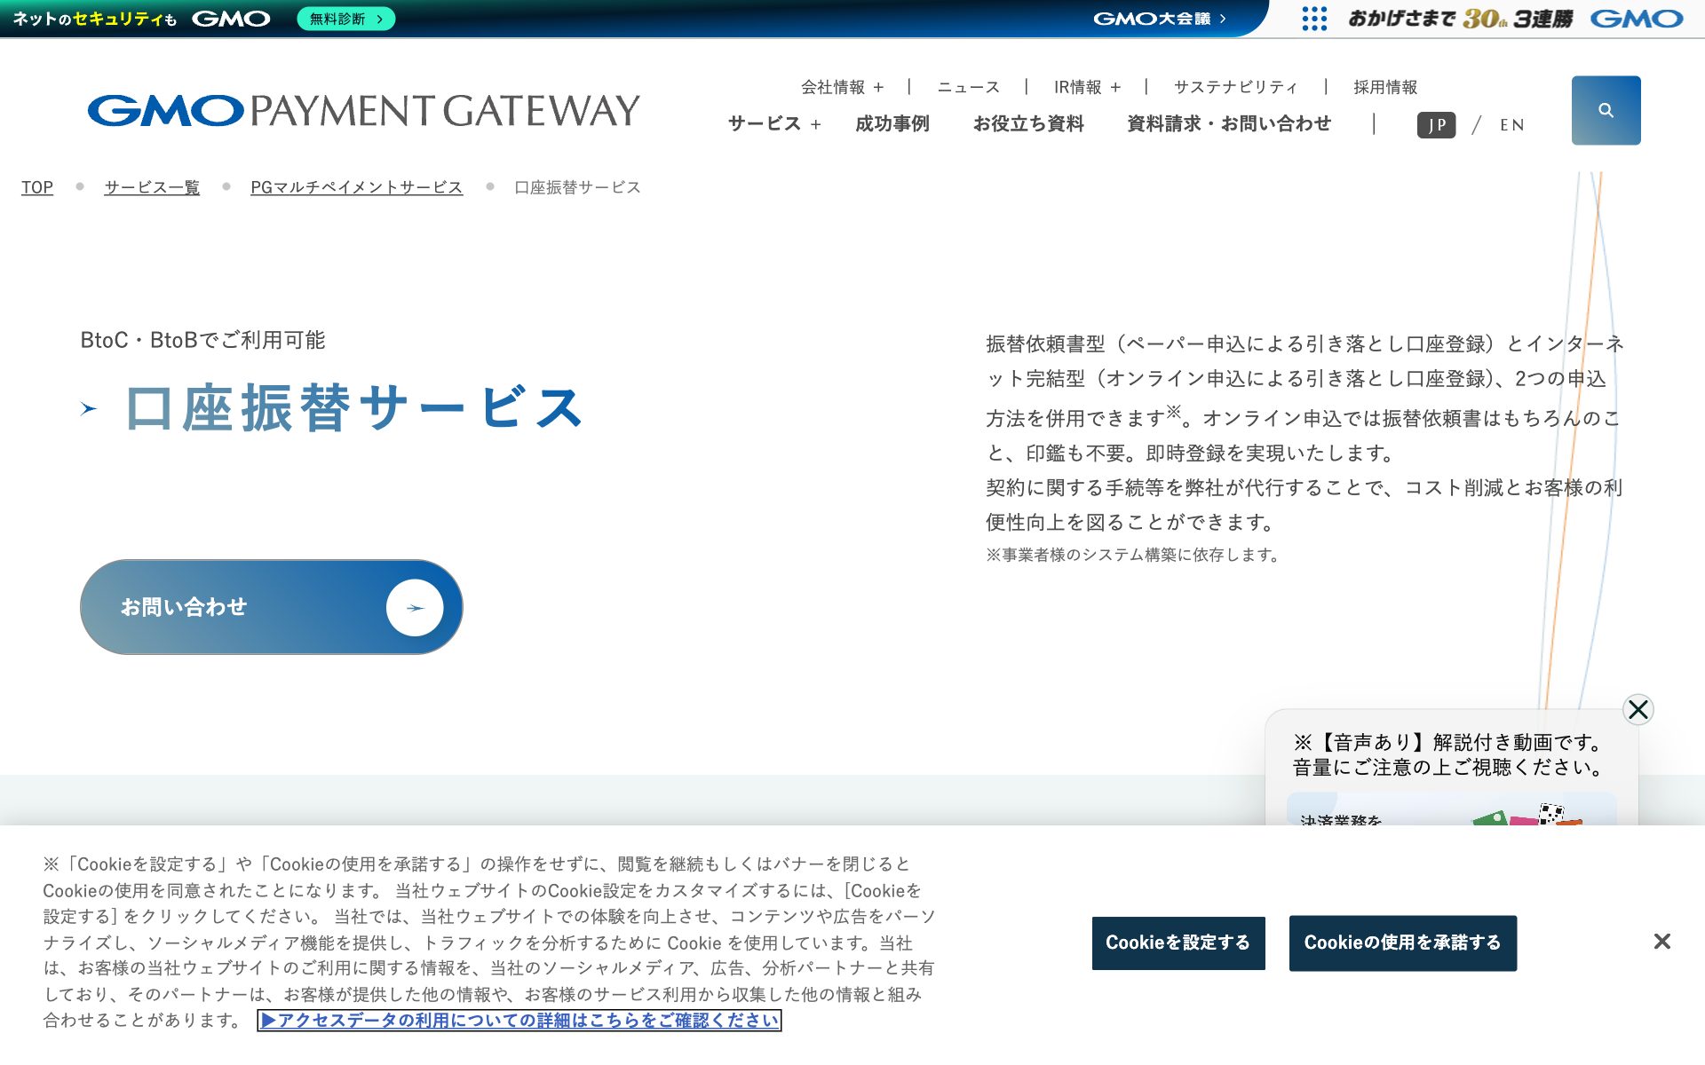Open the お役立ち資料 menu item
The width and height of the screenshot is (1705, 1065).
click(1028, 124)
